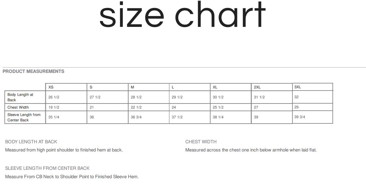366x189 pixels.
Task: Click the text about measuring from CB Neck
Action: coord(72,177)
